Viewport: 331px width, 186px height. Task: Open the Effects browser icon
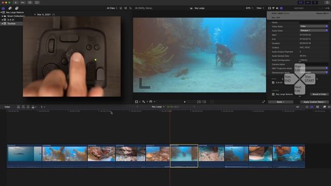click(x=324, y=107)
